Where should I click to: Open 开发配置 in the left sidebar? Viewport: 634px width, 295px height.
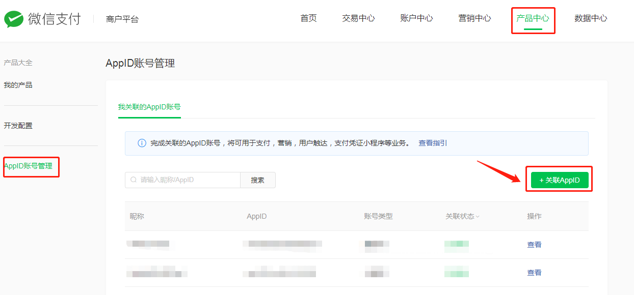pos(18,126)
